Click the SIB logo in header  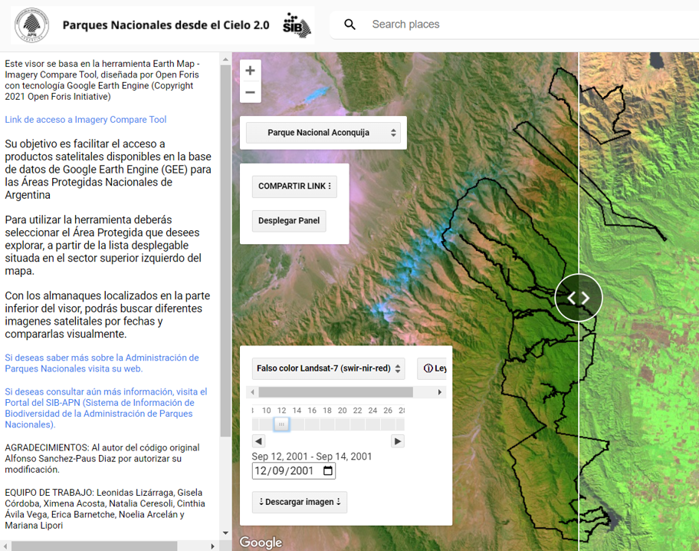pos(297,25)
